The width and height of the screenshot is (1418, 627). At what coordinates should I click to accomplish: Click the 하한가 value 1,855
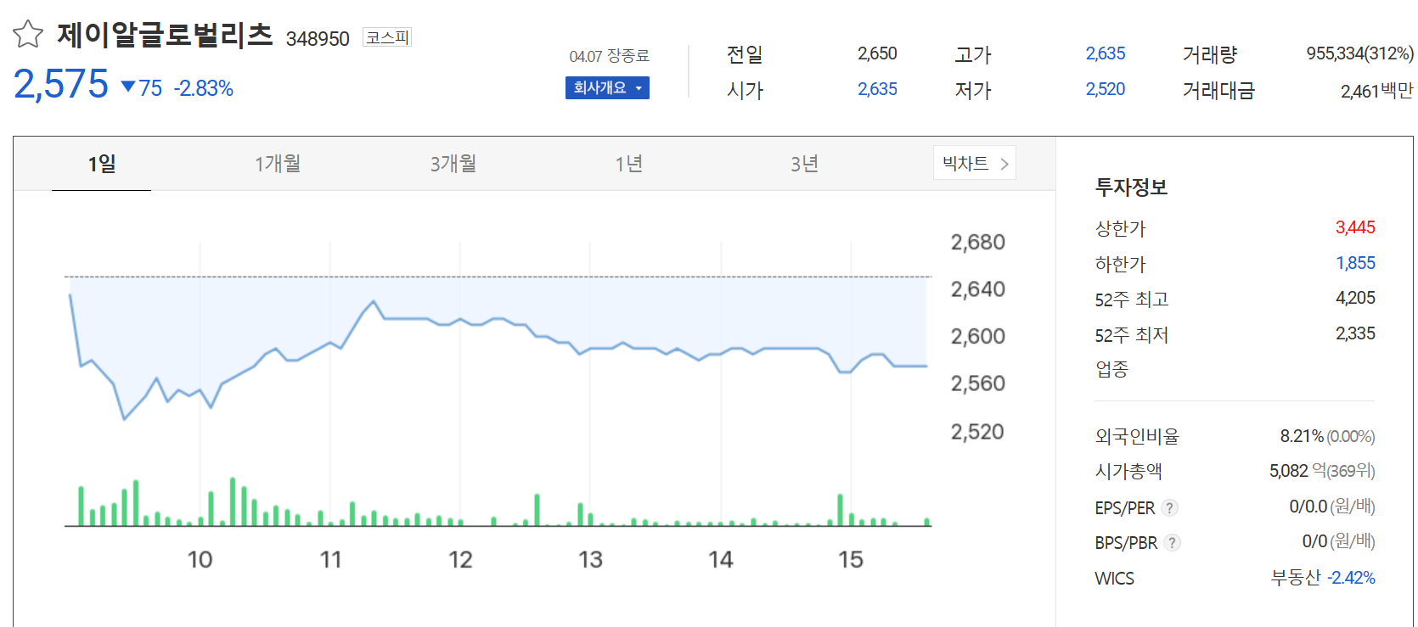click(x=1355, y=263)
